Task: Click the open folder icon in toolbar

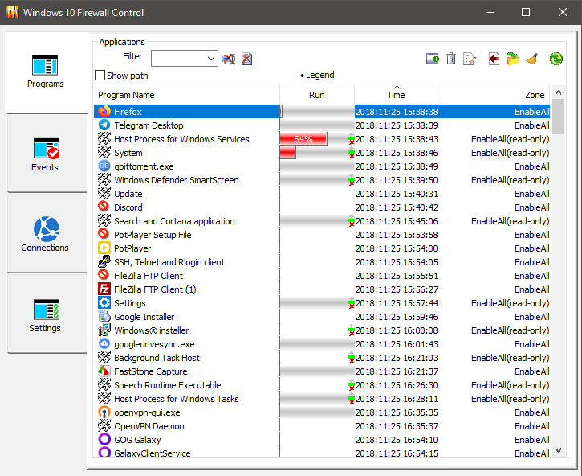Action: point(512,59)
